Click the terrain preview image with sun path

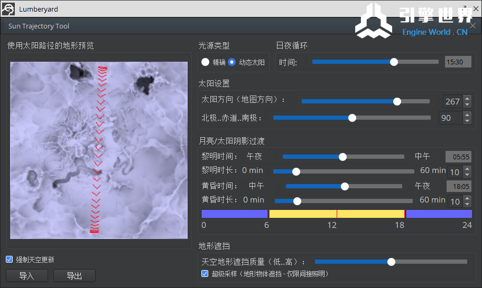click(99, 150)
